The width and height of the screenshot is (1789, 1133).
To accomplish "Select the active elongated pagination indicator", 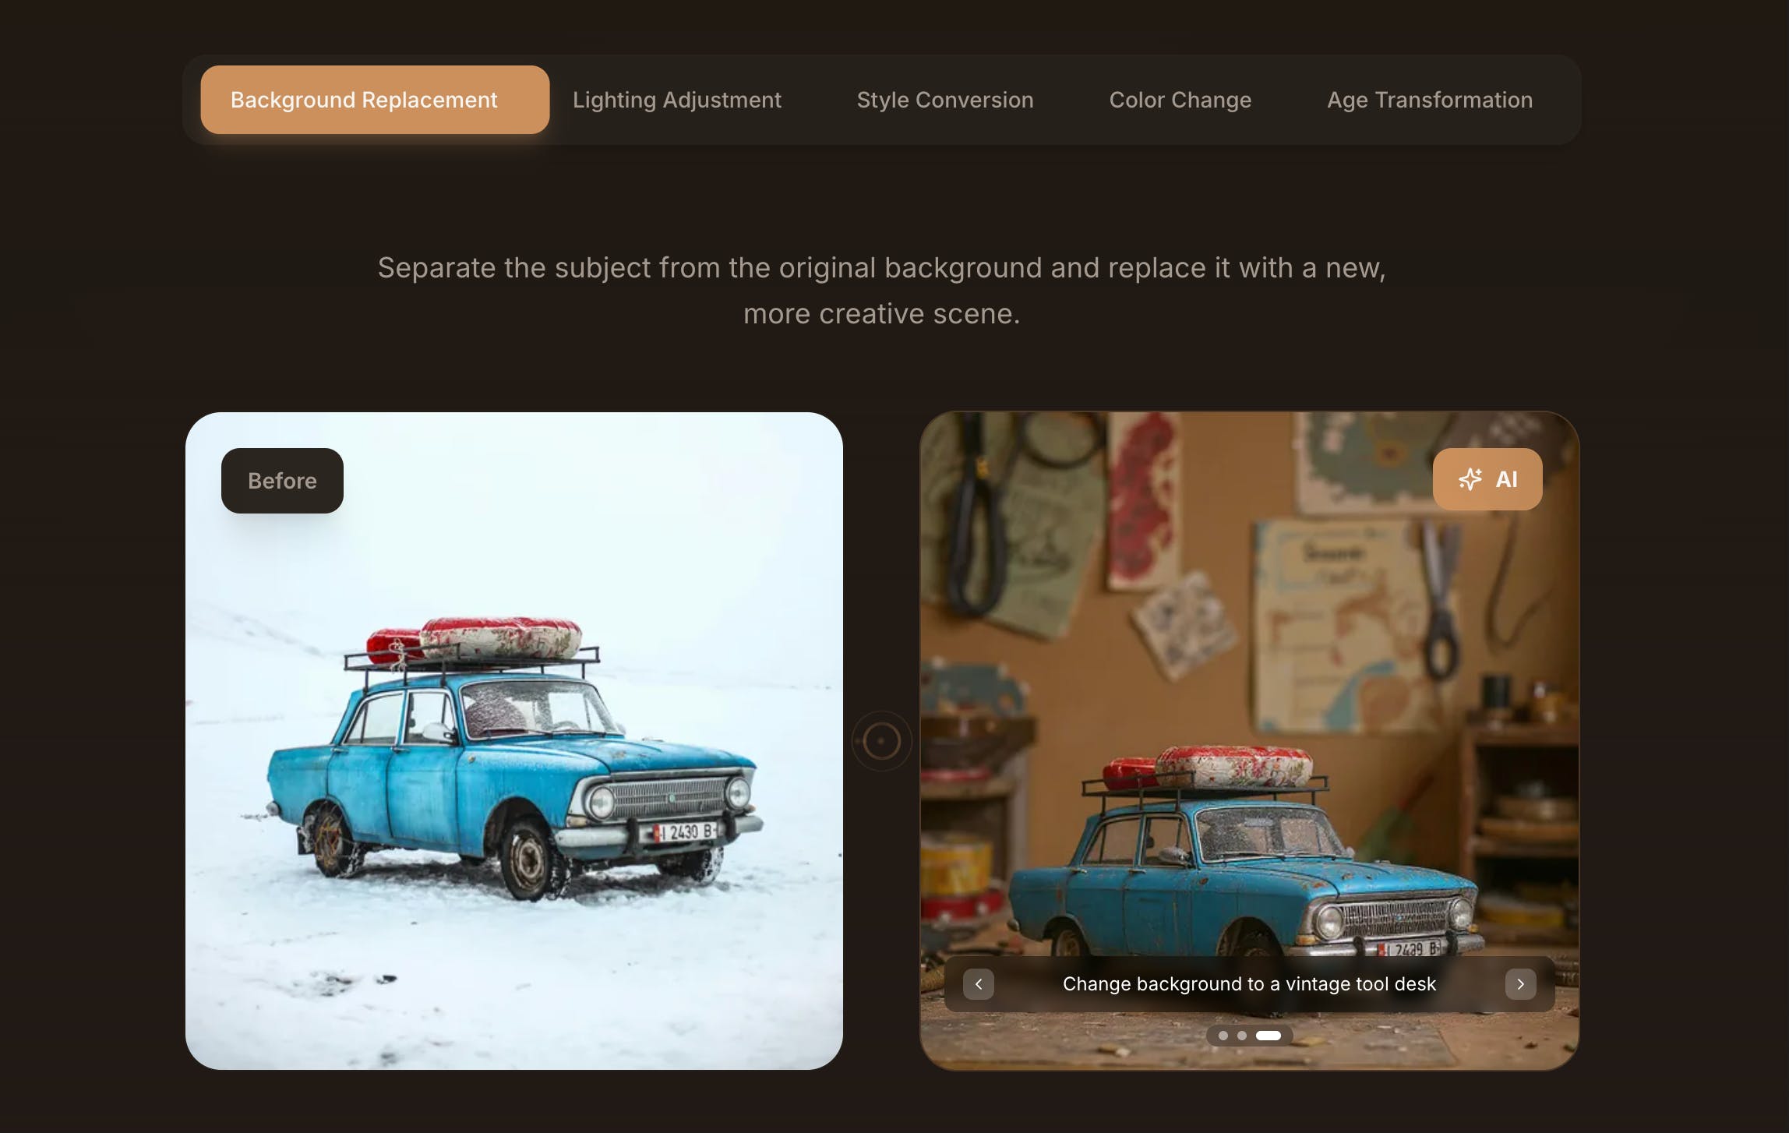I will pos(1269,1036).
